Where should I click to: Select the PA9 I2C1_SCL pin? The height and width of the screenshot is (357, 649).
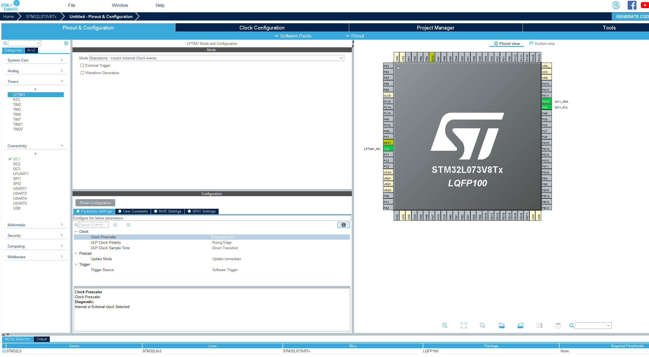547,107
